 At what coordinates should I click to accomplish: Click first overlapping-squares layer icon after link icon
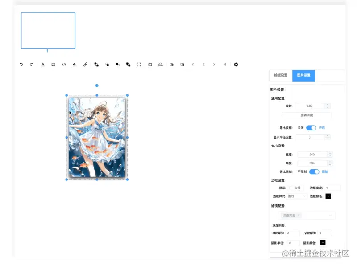click(x=96, y=65)
